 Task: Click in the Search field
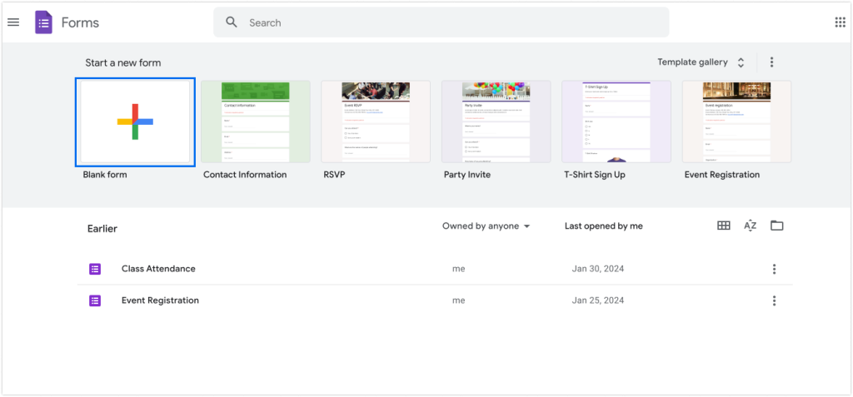coord(441,22)
